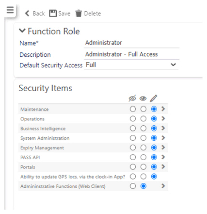The height and width of the screenshot is (214, 207).
Task: Click the Name field containing Administrator
Action: (132, 43)
